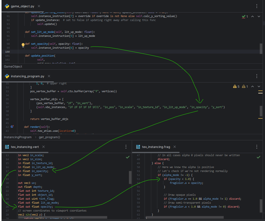
Task: Switch to the game_object.py tab
Action: tap(23, 6)
